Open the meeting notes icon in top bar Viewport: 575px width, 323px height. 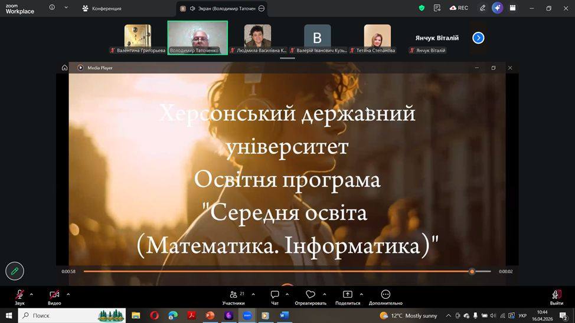point(437,8)
